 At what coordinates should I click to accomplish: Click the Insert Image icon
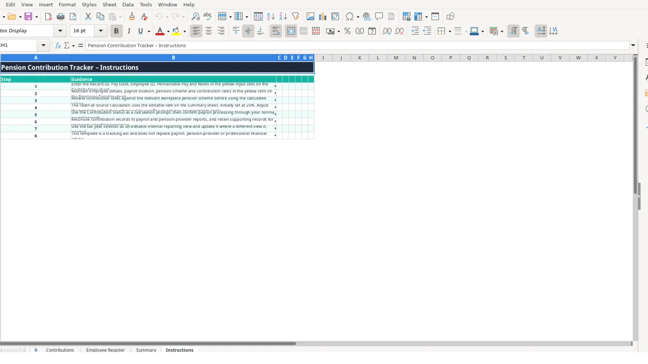[310, 17]
